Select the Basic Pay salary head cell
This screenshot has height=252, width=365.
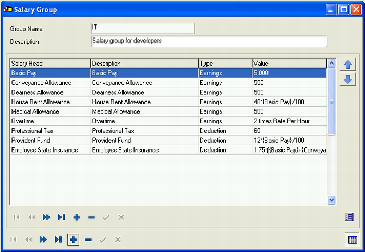(x=50, y=73)
